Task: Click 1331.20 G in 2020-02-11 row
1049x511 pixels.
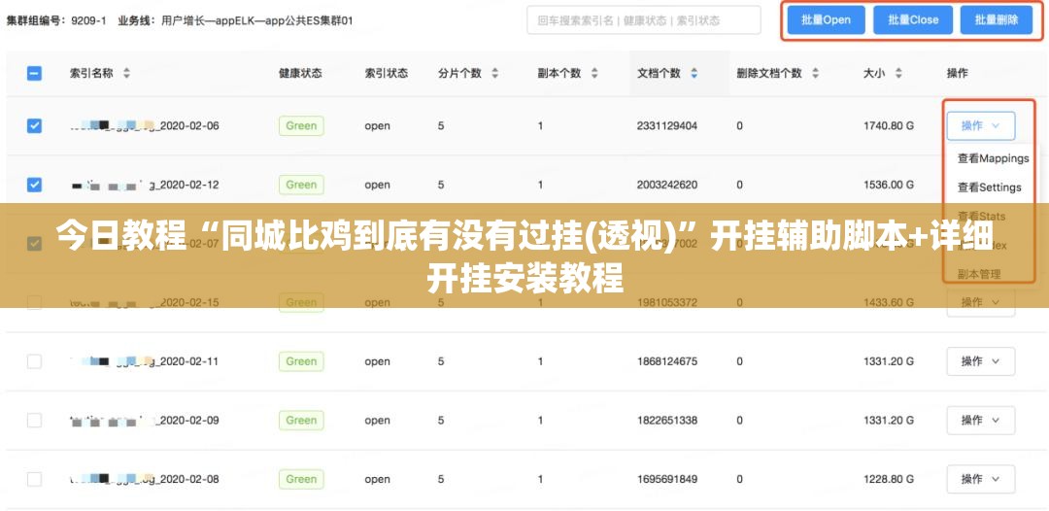Action: coord(889,361)
